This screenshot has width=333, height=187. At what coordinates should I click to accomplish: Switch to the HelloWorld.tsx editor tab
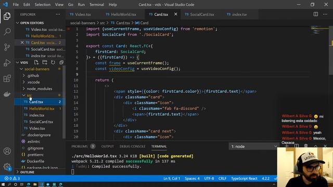[x=123, y=15]
